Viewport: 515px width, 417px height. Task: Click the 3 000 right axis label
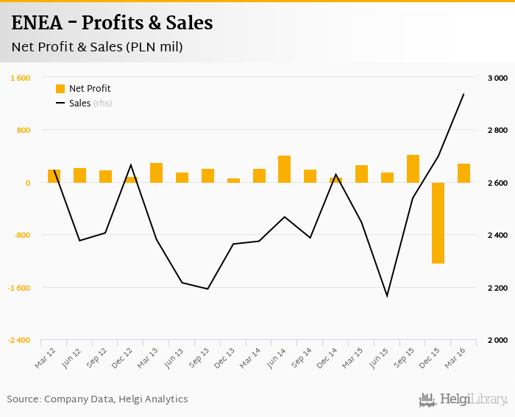point(498,78)
